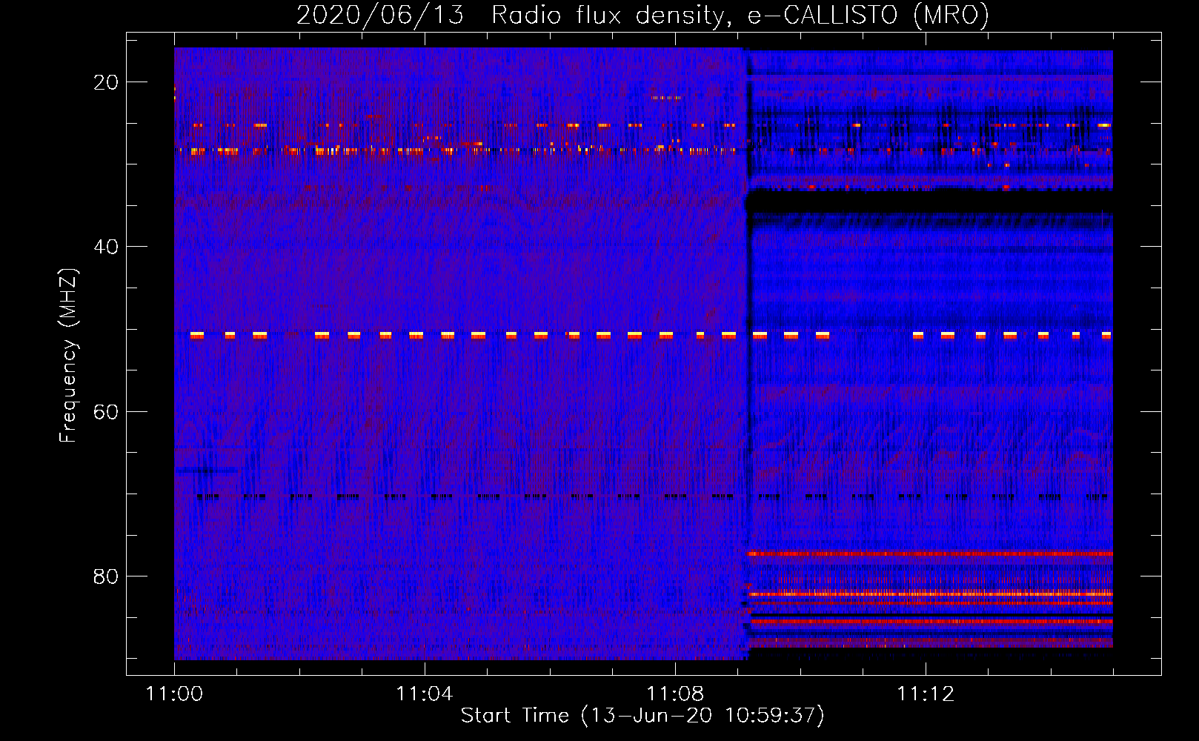Click the '20' frequency tick label

tap(106, 82)
